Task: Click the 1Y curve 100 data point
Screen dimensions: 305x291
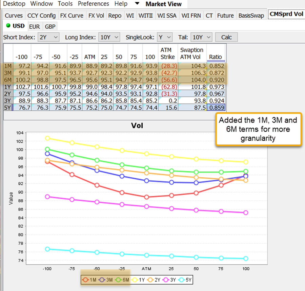Action: pos(246,162)
